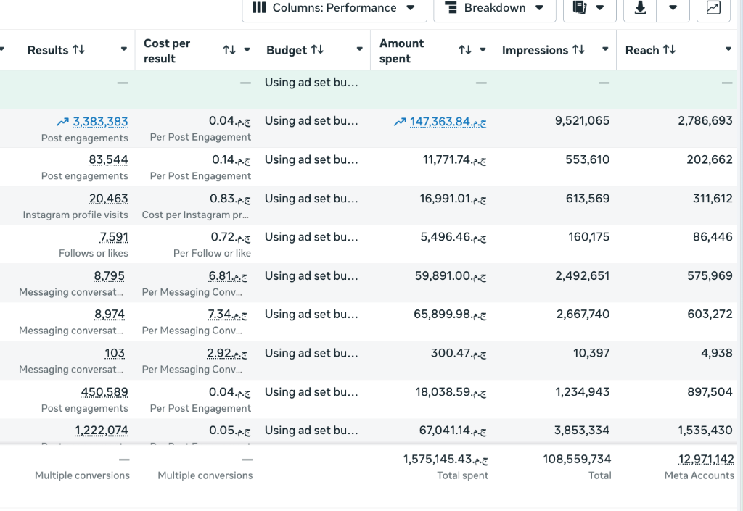This screenshot has height=511, width=743.
Task: Open the Impressions column options arrow
Action: tap(605, 49)
